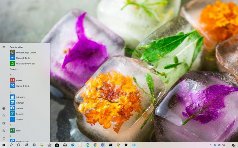238x148 pixels.
Task: Launch the Connect app
Action: (x=16, y=114)
